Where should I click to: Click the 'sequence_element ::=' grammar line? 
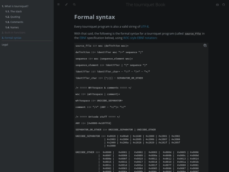(x=111, y=65)
